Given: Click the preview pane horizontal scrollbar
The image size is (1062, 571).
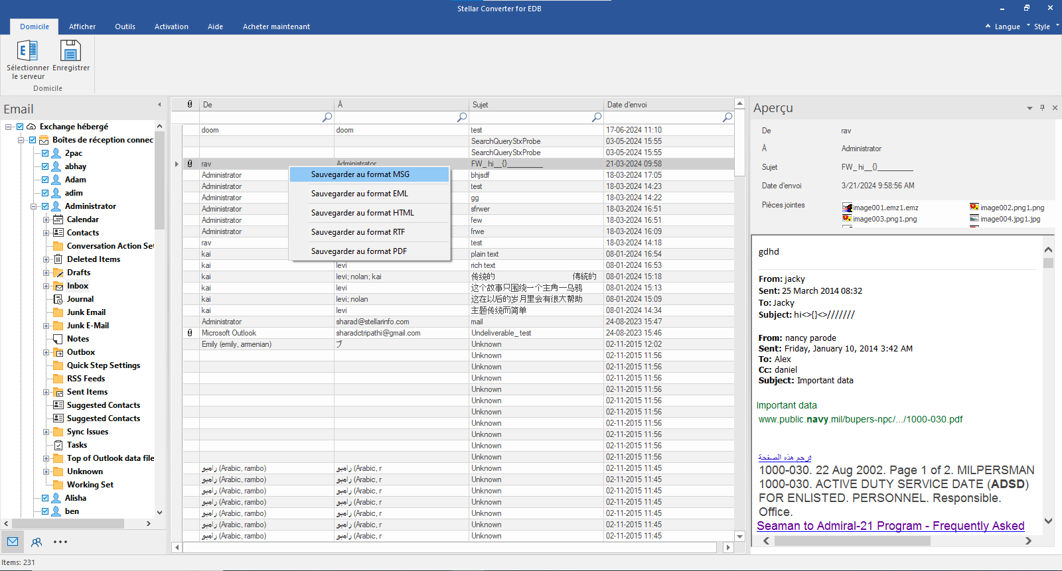Looking at the screenshot, I should point(852,540).
